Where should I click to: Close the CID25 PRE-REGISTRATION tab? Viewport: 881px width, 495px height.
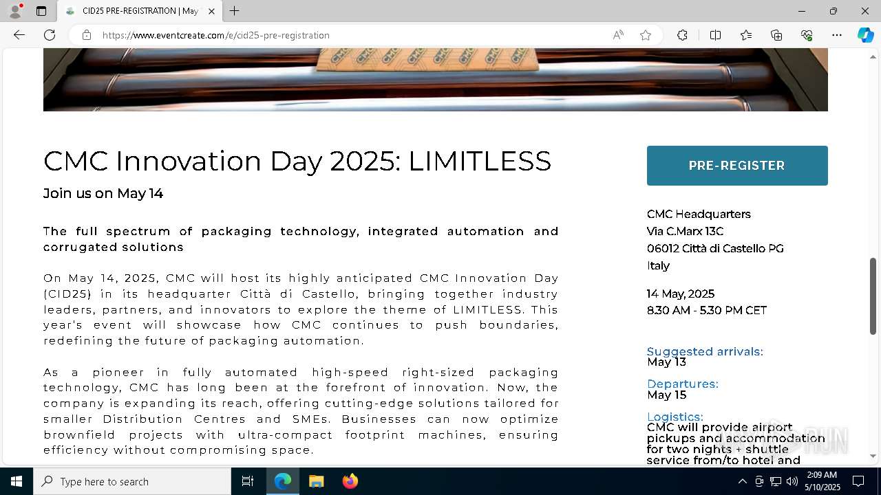click(x=211, y=11)
